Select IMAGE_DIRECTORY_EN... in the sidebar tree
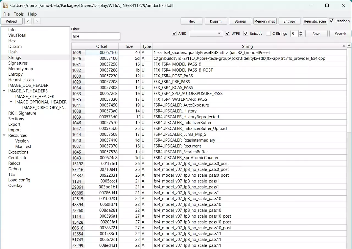Image resolution: width=352 pixels, height=249 pixels. click(45, 108)
